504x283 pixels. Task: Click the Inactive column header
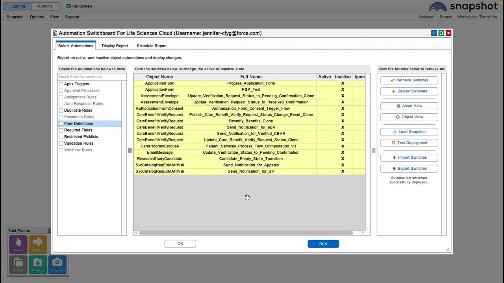(x=343, y=77)
